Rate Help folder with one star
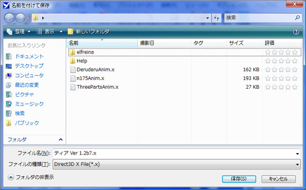306x190 pixels. point(268,61)
